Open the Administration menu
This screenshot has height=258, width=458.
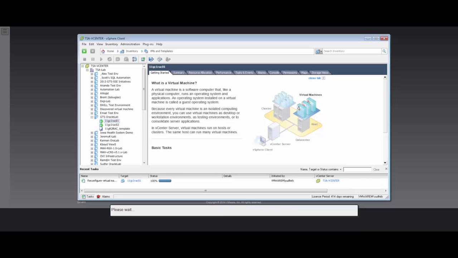130,44
